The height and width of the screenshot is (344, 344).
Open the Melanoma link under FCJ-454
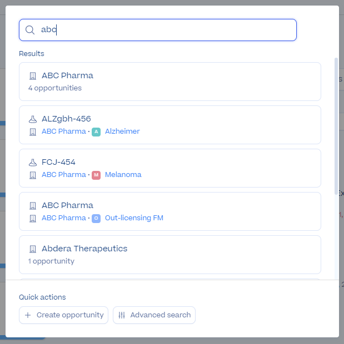point(123,175)
